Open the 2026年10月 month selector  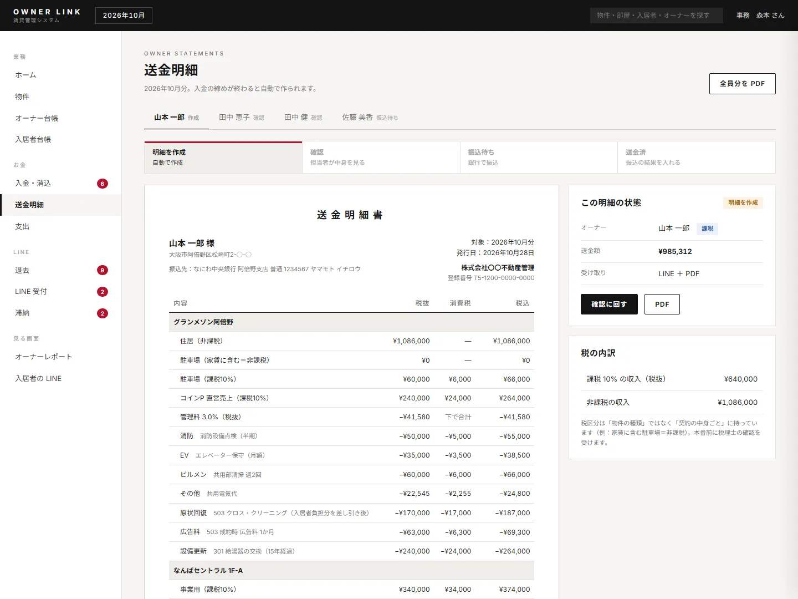coord(124,16)
